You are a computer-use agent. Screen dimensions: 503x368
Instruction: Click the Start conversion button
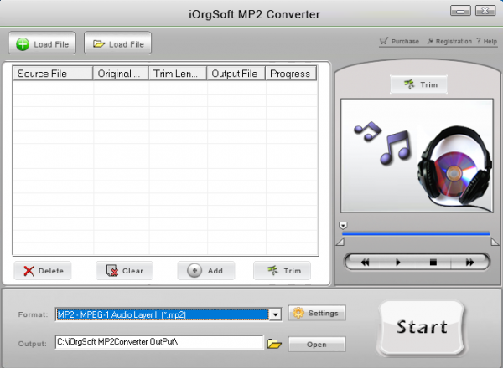coord(422,328)
